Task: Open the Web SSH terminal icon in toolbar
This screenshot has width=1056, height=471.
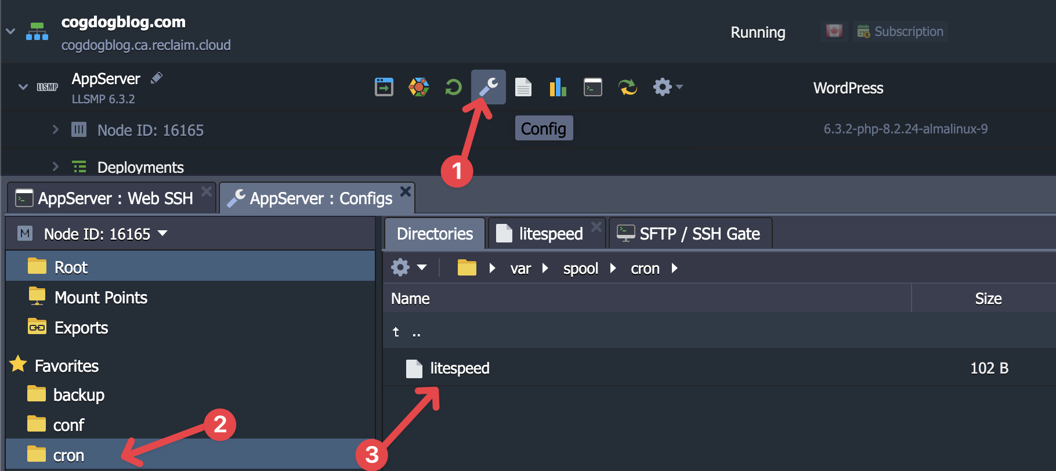Action: coord(592,87)
